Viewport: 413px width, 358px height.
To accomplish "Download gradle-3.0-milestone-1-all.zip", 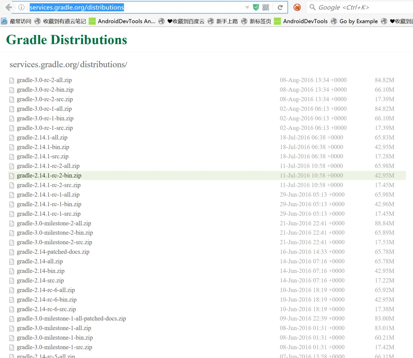I will (54, 328).
